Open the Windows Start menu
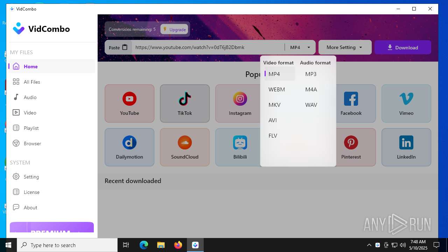The width and height of the screenshot is (448, 252). 8,245
